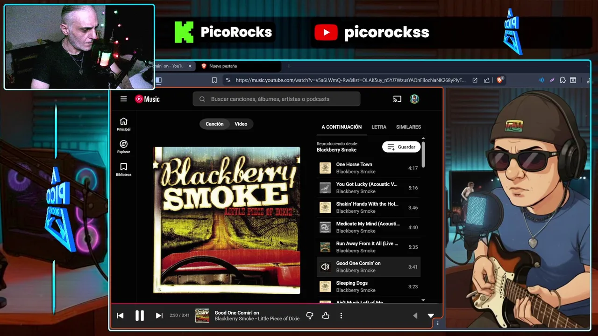Like the song with thumbs up

tap(326, 316)
